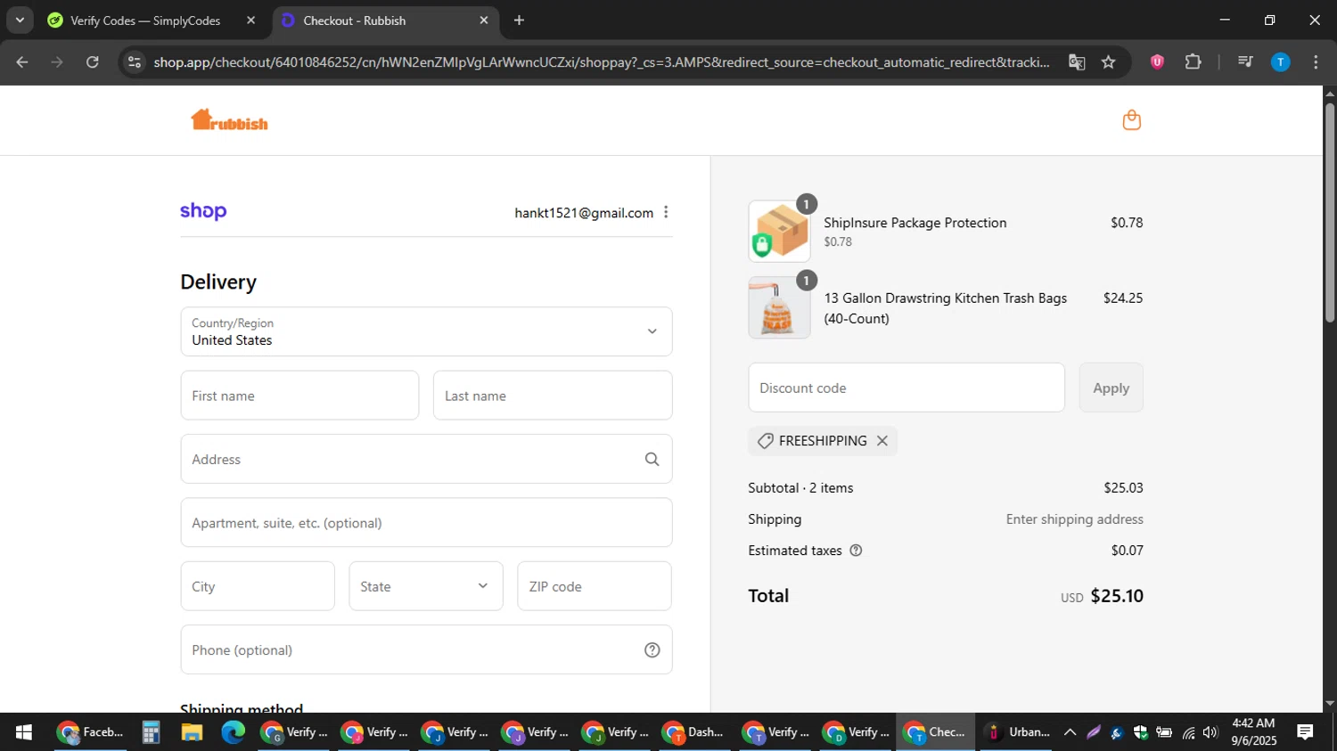
Task: Close the Checkout - Rubbish tab
Action: pyautogui.click(x=484, y=20)
